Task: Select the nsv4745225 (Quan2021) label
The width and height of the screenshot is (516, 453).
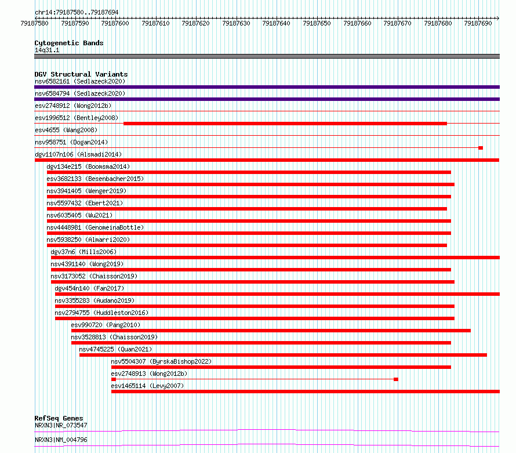Action: 115,349
